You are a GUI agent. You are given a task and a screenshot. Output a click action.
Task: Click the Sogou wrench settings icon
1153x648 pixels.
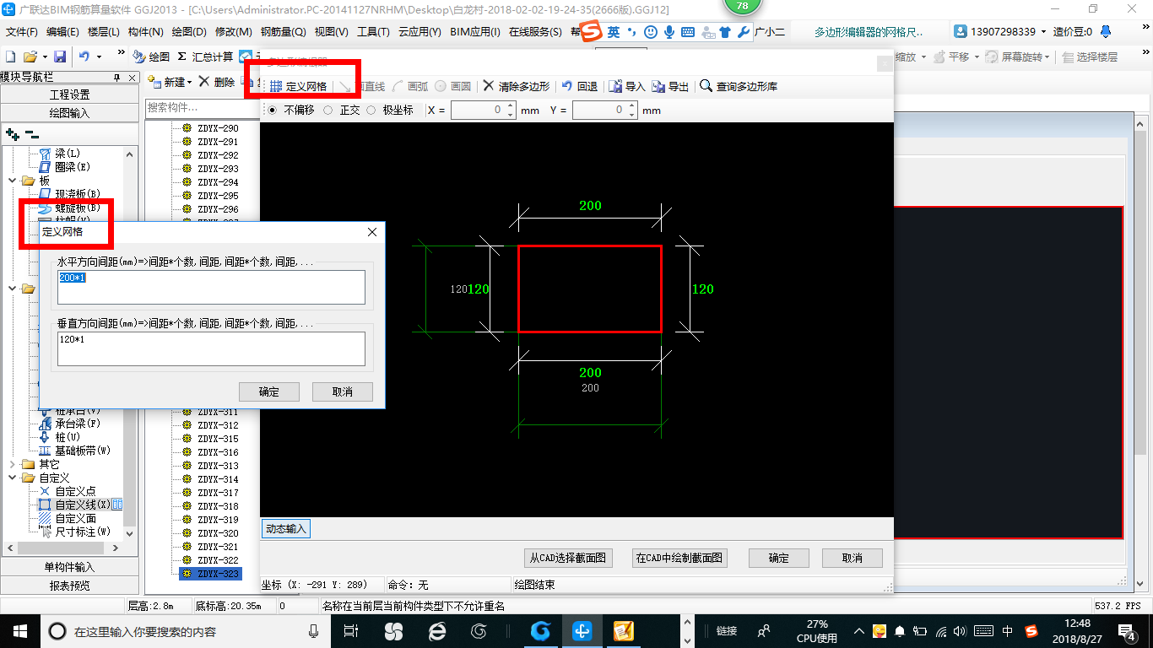744,32
